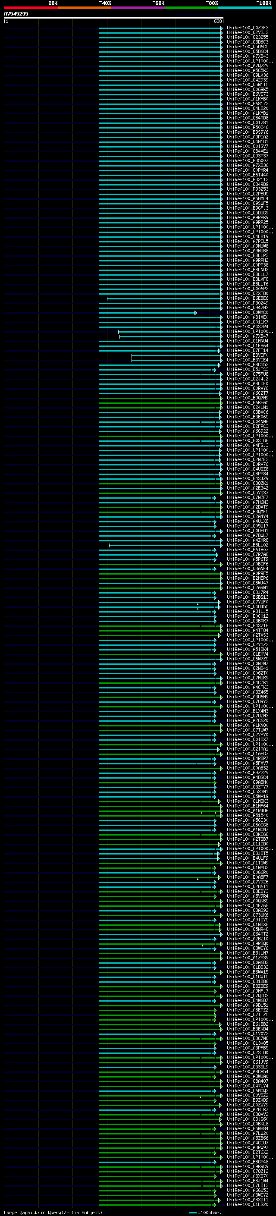Select hit label UniRef100_C6IJV9
Viewport: 276px width, 1216px height.
[247, 1062]
